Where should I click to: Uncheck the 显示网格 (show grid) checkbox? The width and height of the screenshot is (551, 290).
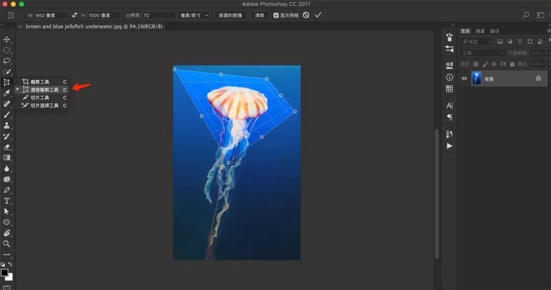tap(276, 15)
